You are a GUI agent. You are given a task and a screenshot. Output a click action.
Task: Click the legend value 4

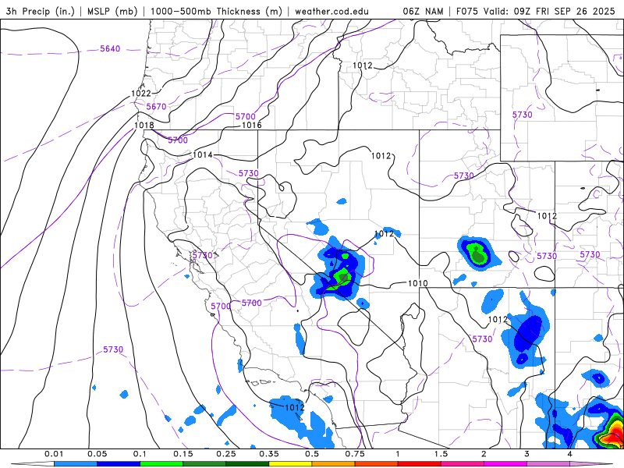click(570, 454)
